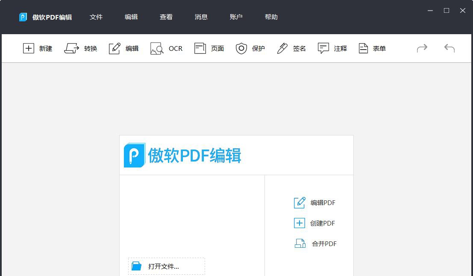Click the 合并PDF merge icon
The image size is (473, 276).
tap(300, 244)
